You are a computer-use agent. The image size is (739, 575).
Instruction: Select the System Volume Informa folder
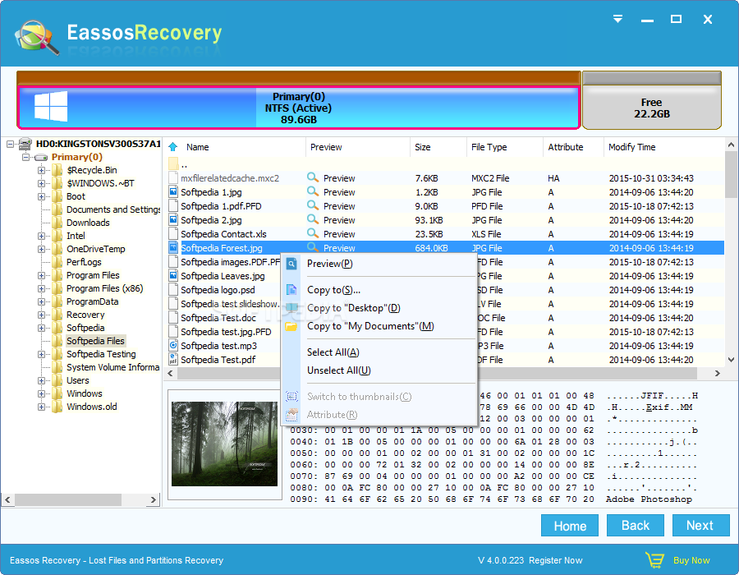click(113, 367)
